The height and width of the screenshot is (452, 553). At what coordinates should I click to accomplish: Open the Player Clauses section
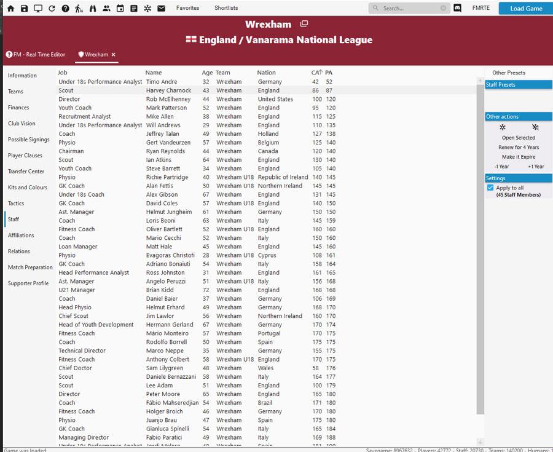pyautogui.click(x=25, y=155)
